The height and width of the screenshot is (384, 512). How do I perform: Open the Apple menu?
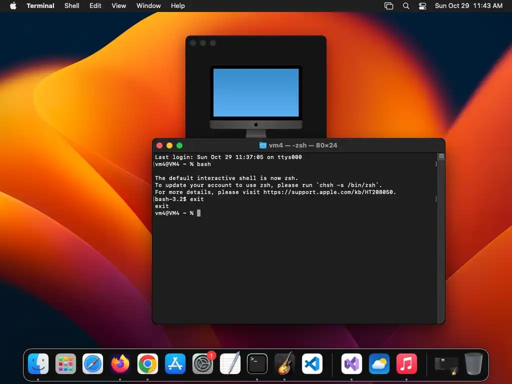(13, 6)
